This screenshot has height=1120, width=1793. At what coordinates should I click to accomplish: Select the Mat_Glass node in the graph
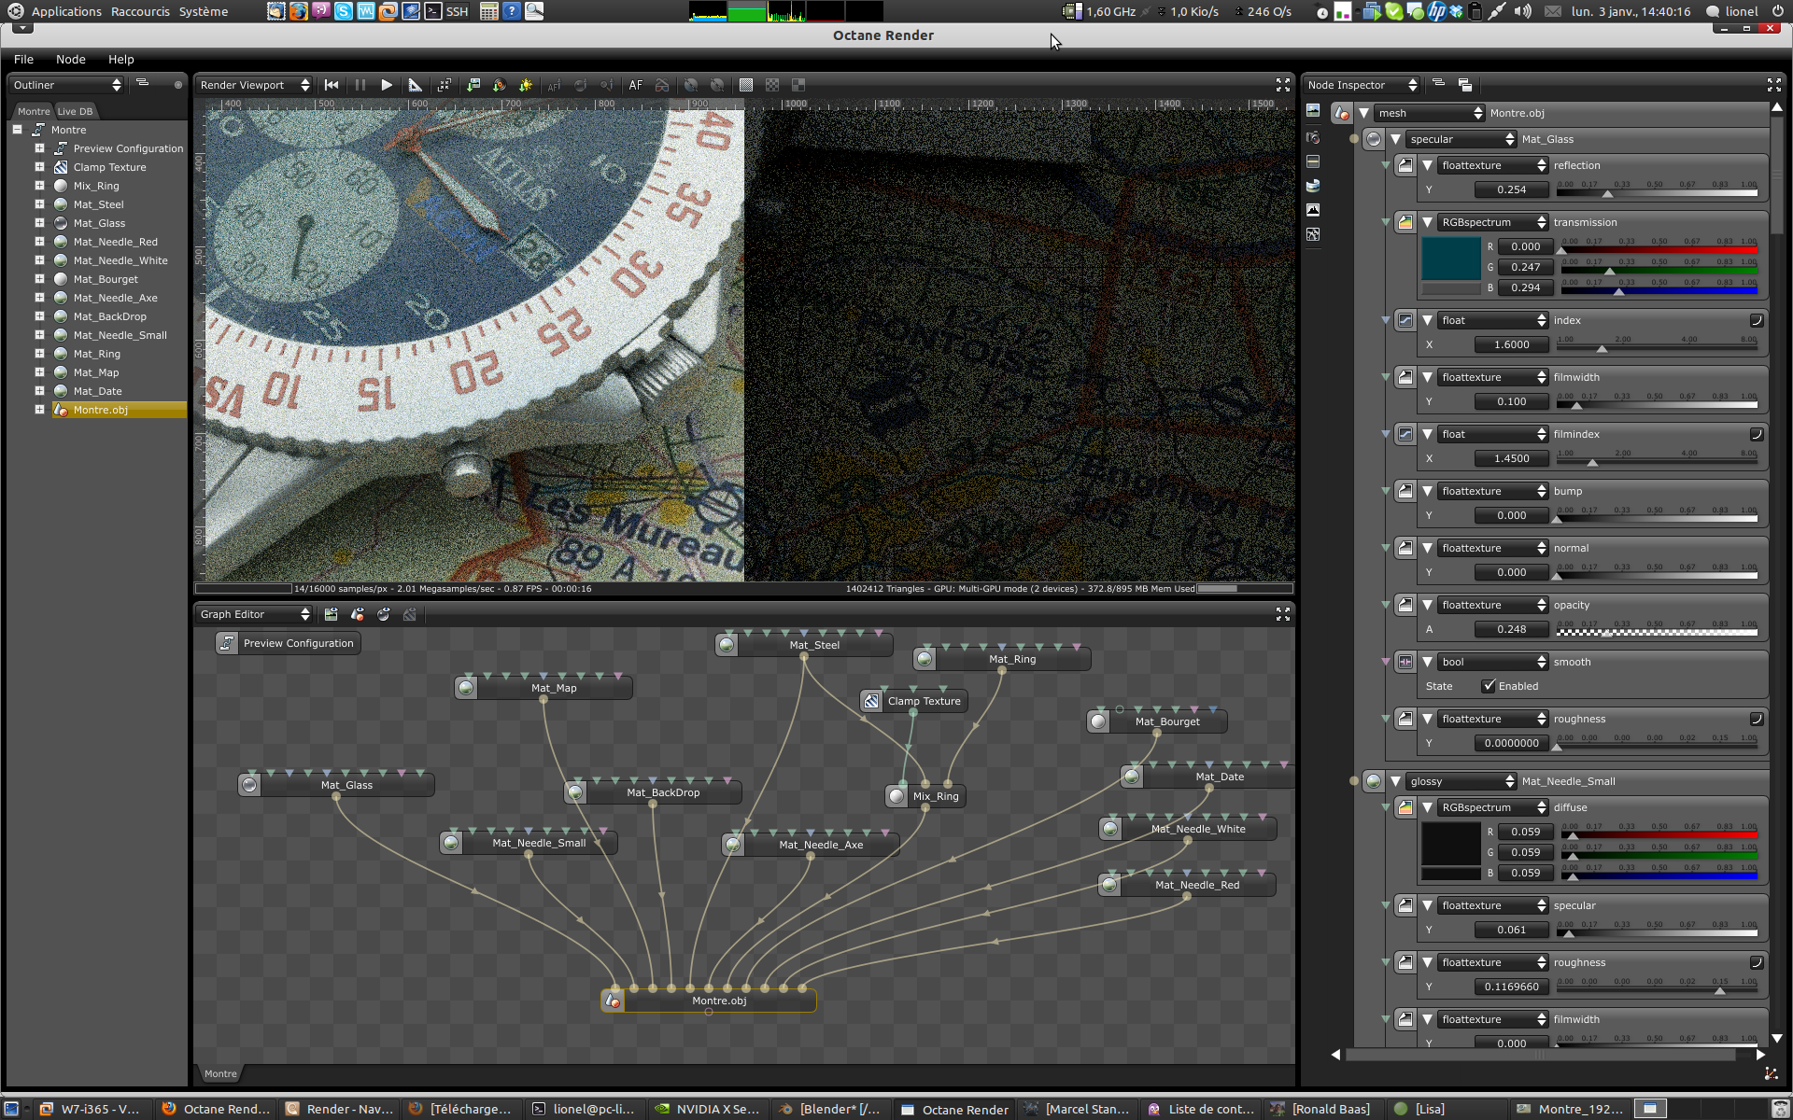click(x=346, y=785)
